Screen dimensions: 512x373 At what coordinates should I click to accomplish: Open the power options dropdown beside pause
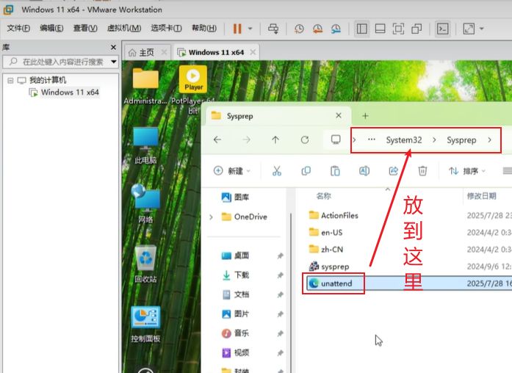tap(250, 29)
